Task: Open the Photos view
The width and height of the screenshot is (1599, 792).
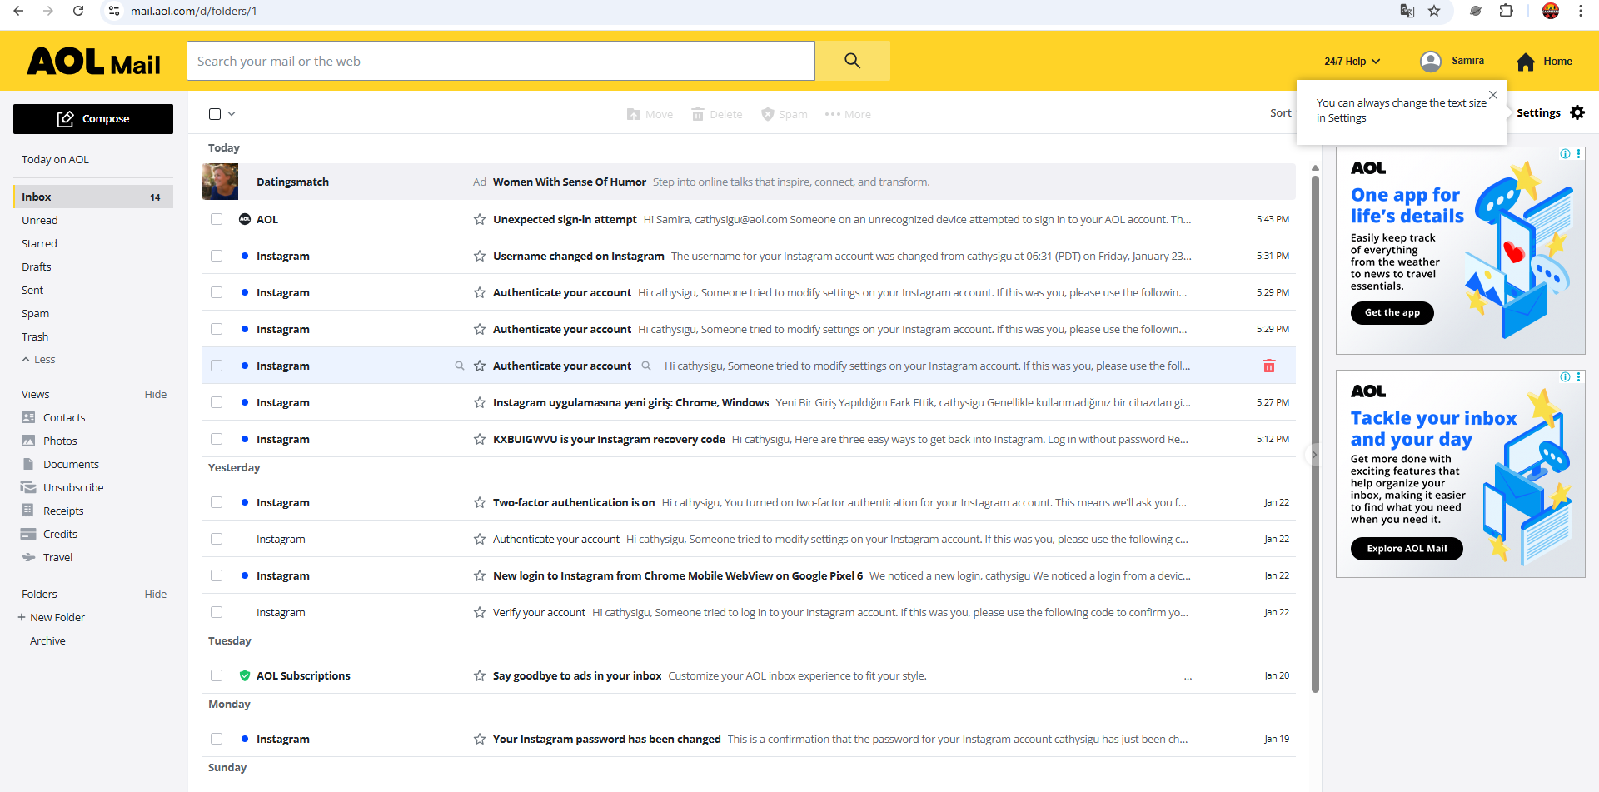Action: pyautogui.click(x=60, y=441)
